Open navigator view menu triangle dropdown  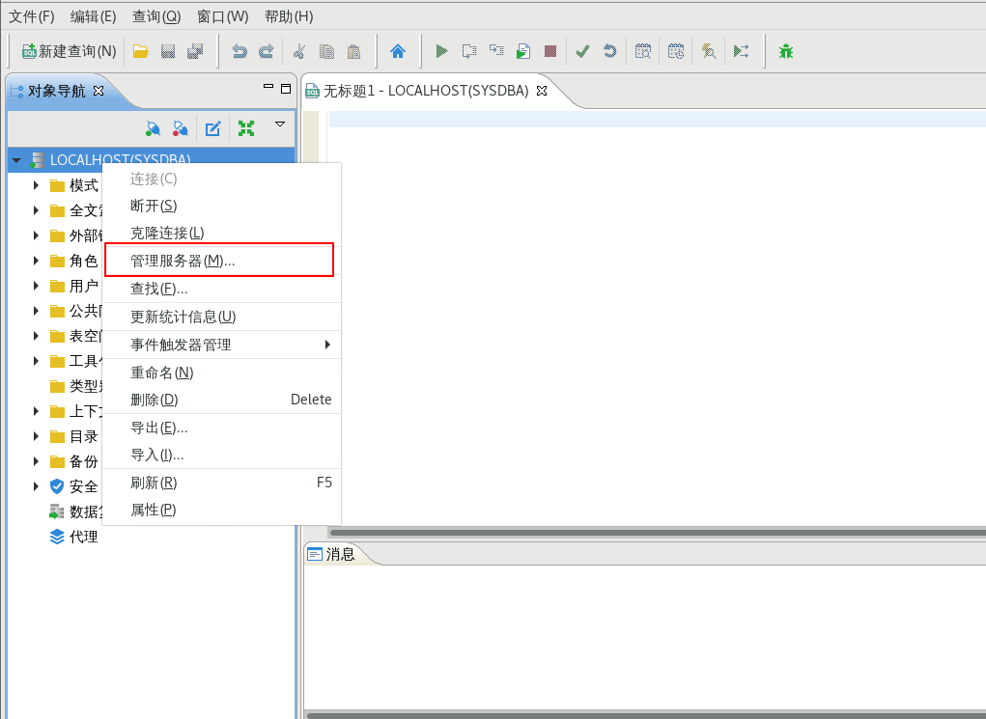(x=280, y=124)
